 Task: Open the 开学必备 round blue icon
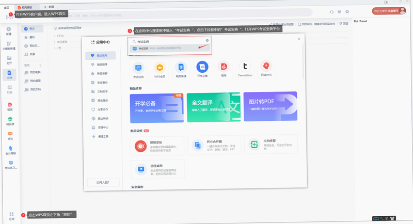pyautogui.click(x=202, y=67)
